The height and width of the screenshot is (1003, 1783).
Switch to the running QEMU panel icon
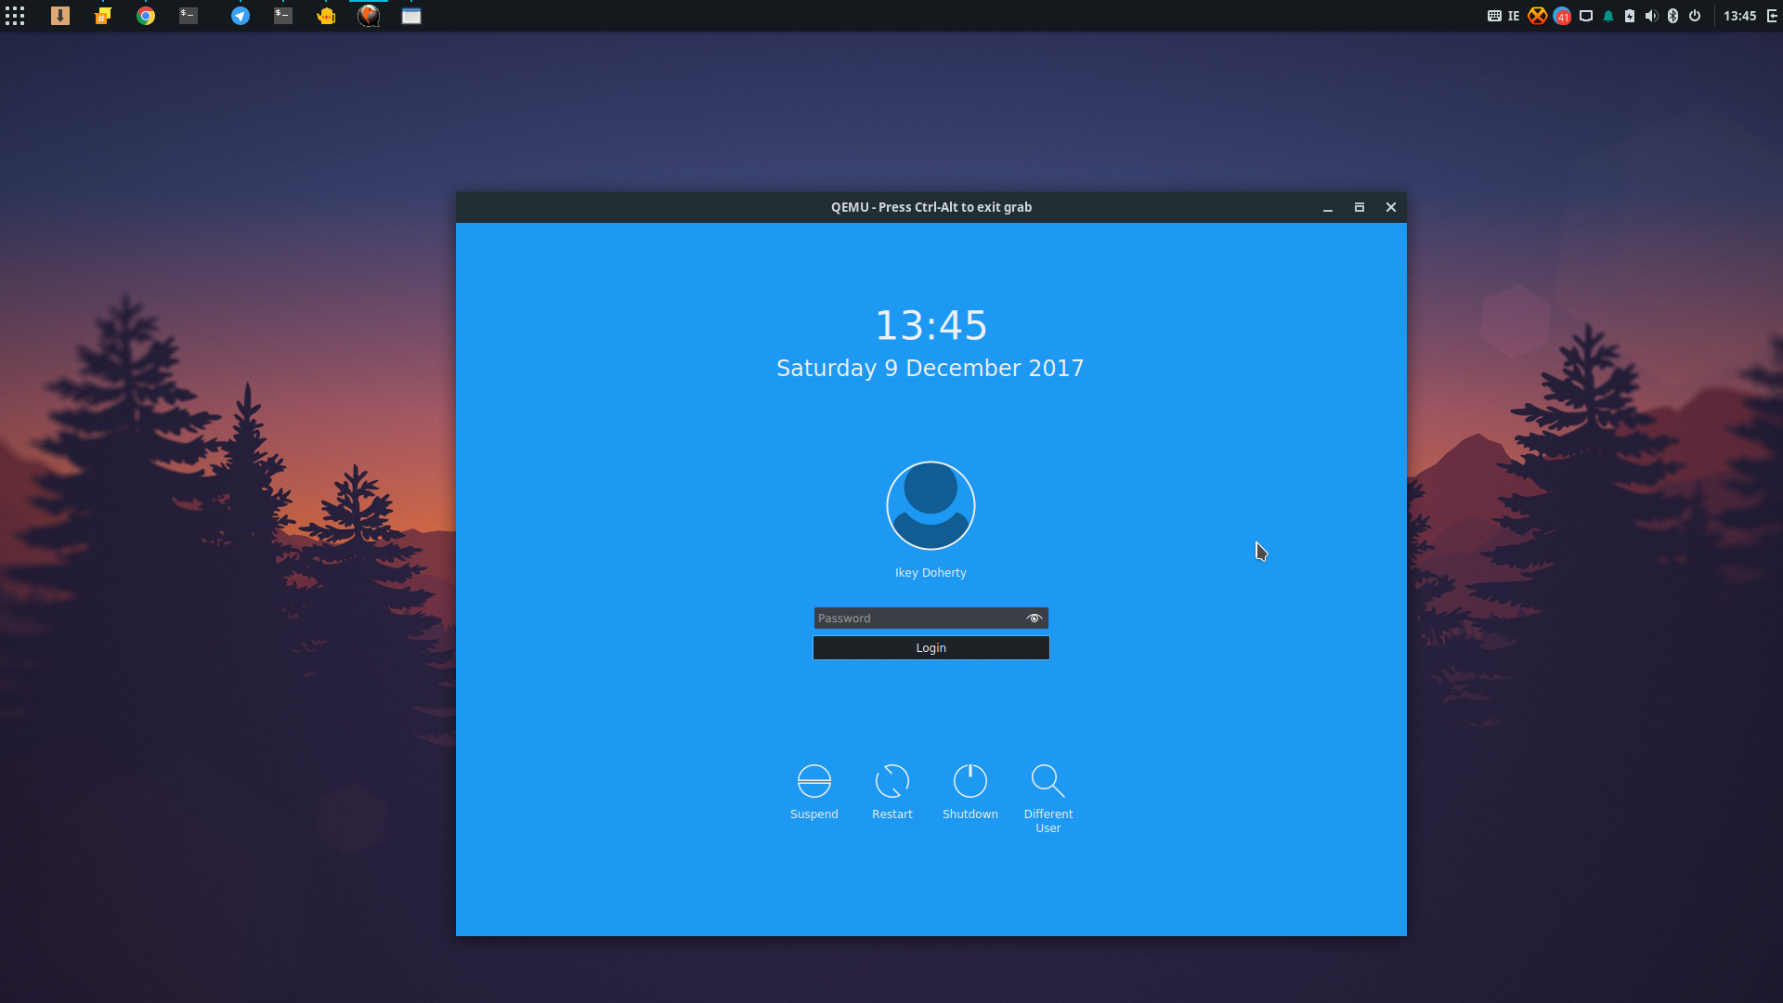(x=369, y=16)
